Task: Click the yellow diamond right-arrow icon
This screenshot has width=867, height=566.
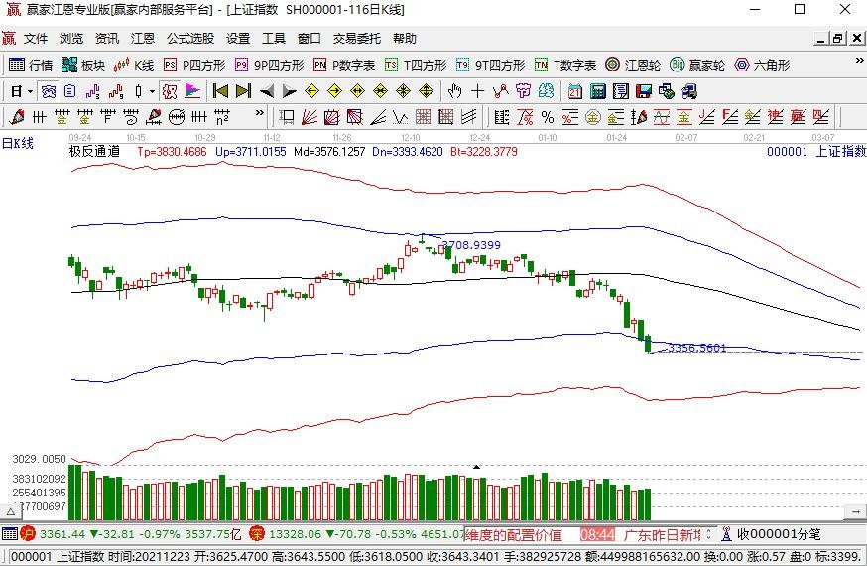Action: point(334,91)
